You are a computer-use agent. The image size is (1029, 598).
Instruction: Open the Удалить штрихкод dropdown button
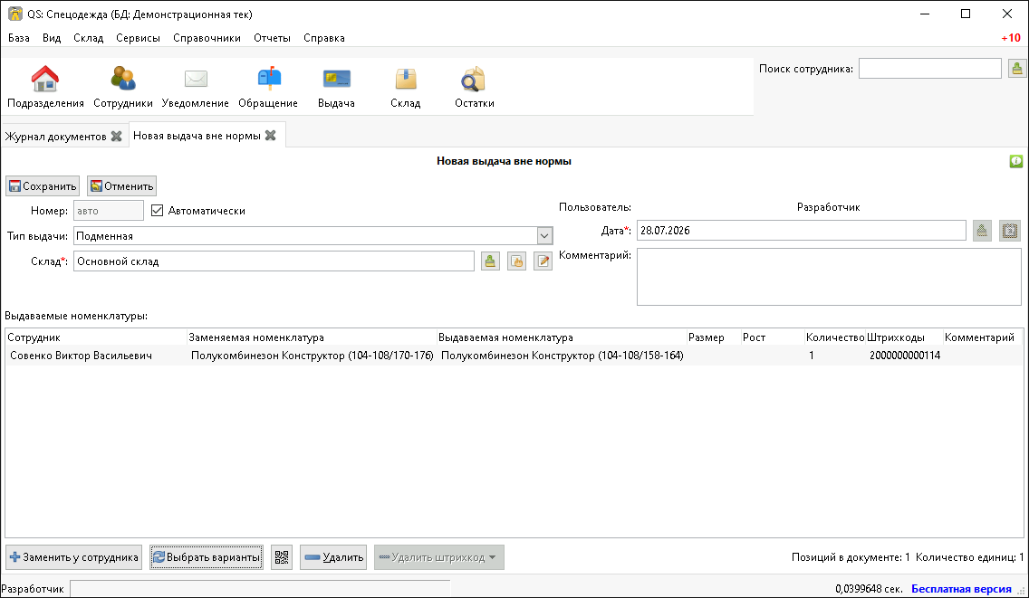click(439, 557)
